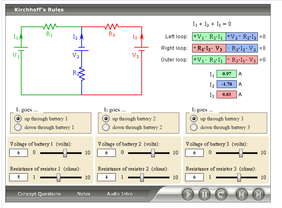This screenshot has width=282, height=208.
Task: Play the Audio Intro
Action: coord(119,194)
